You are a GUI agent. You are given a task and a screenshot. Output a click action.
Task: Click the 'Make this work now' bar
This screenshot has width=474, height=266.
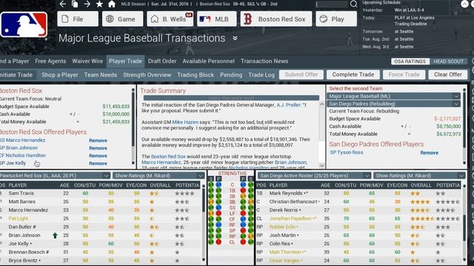(x=231, y=98)
